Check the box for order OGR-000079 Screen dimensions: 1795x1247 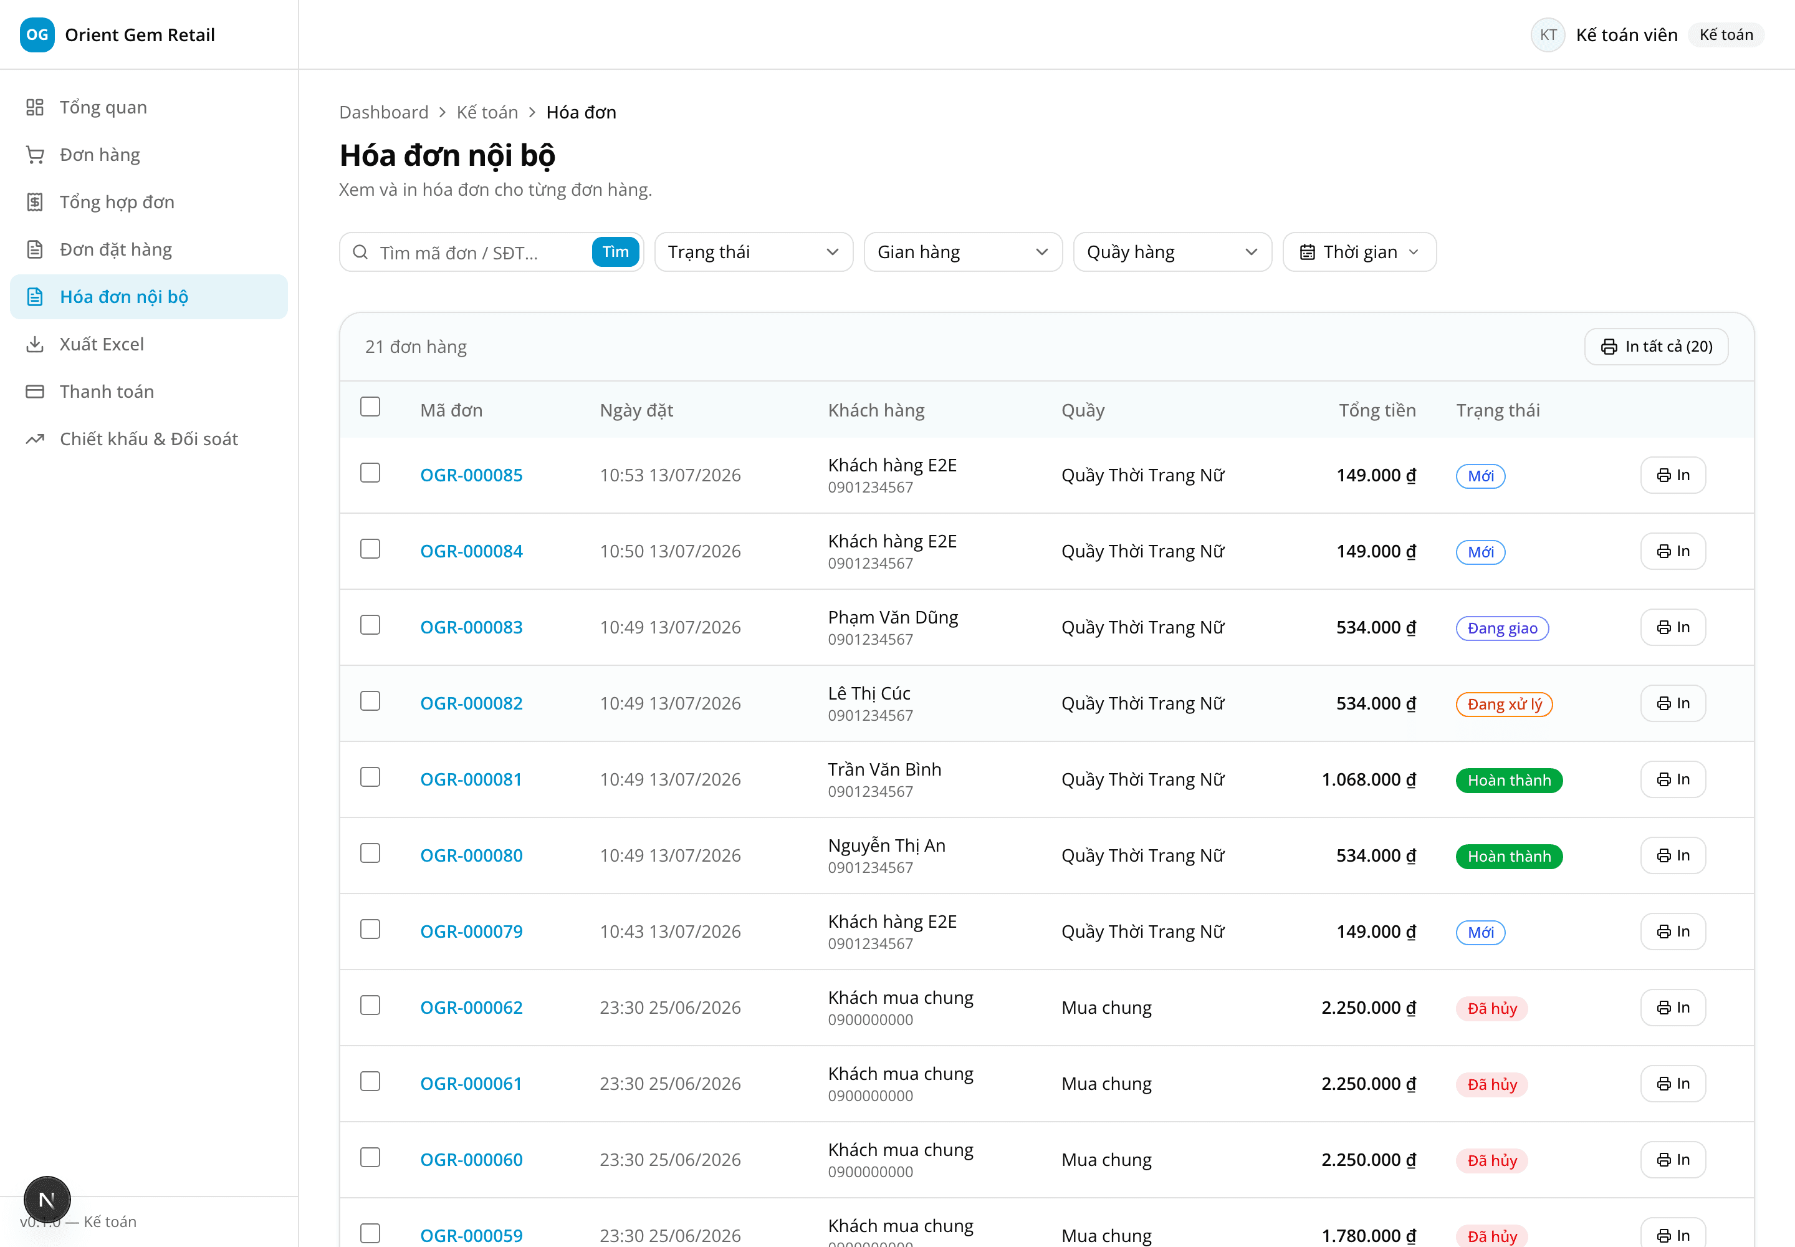click(370, 929)
